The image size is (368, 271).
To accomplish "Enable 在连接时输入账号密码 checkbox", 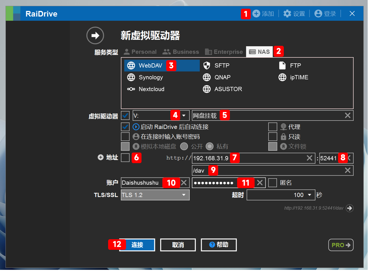I will point(125,137).
